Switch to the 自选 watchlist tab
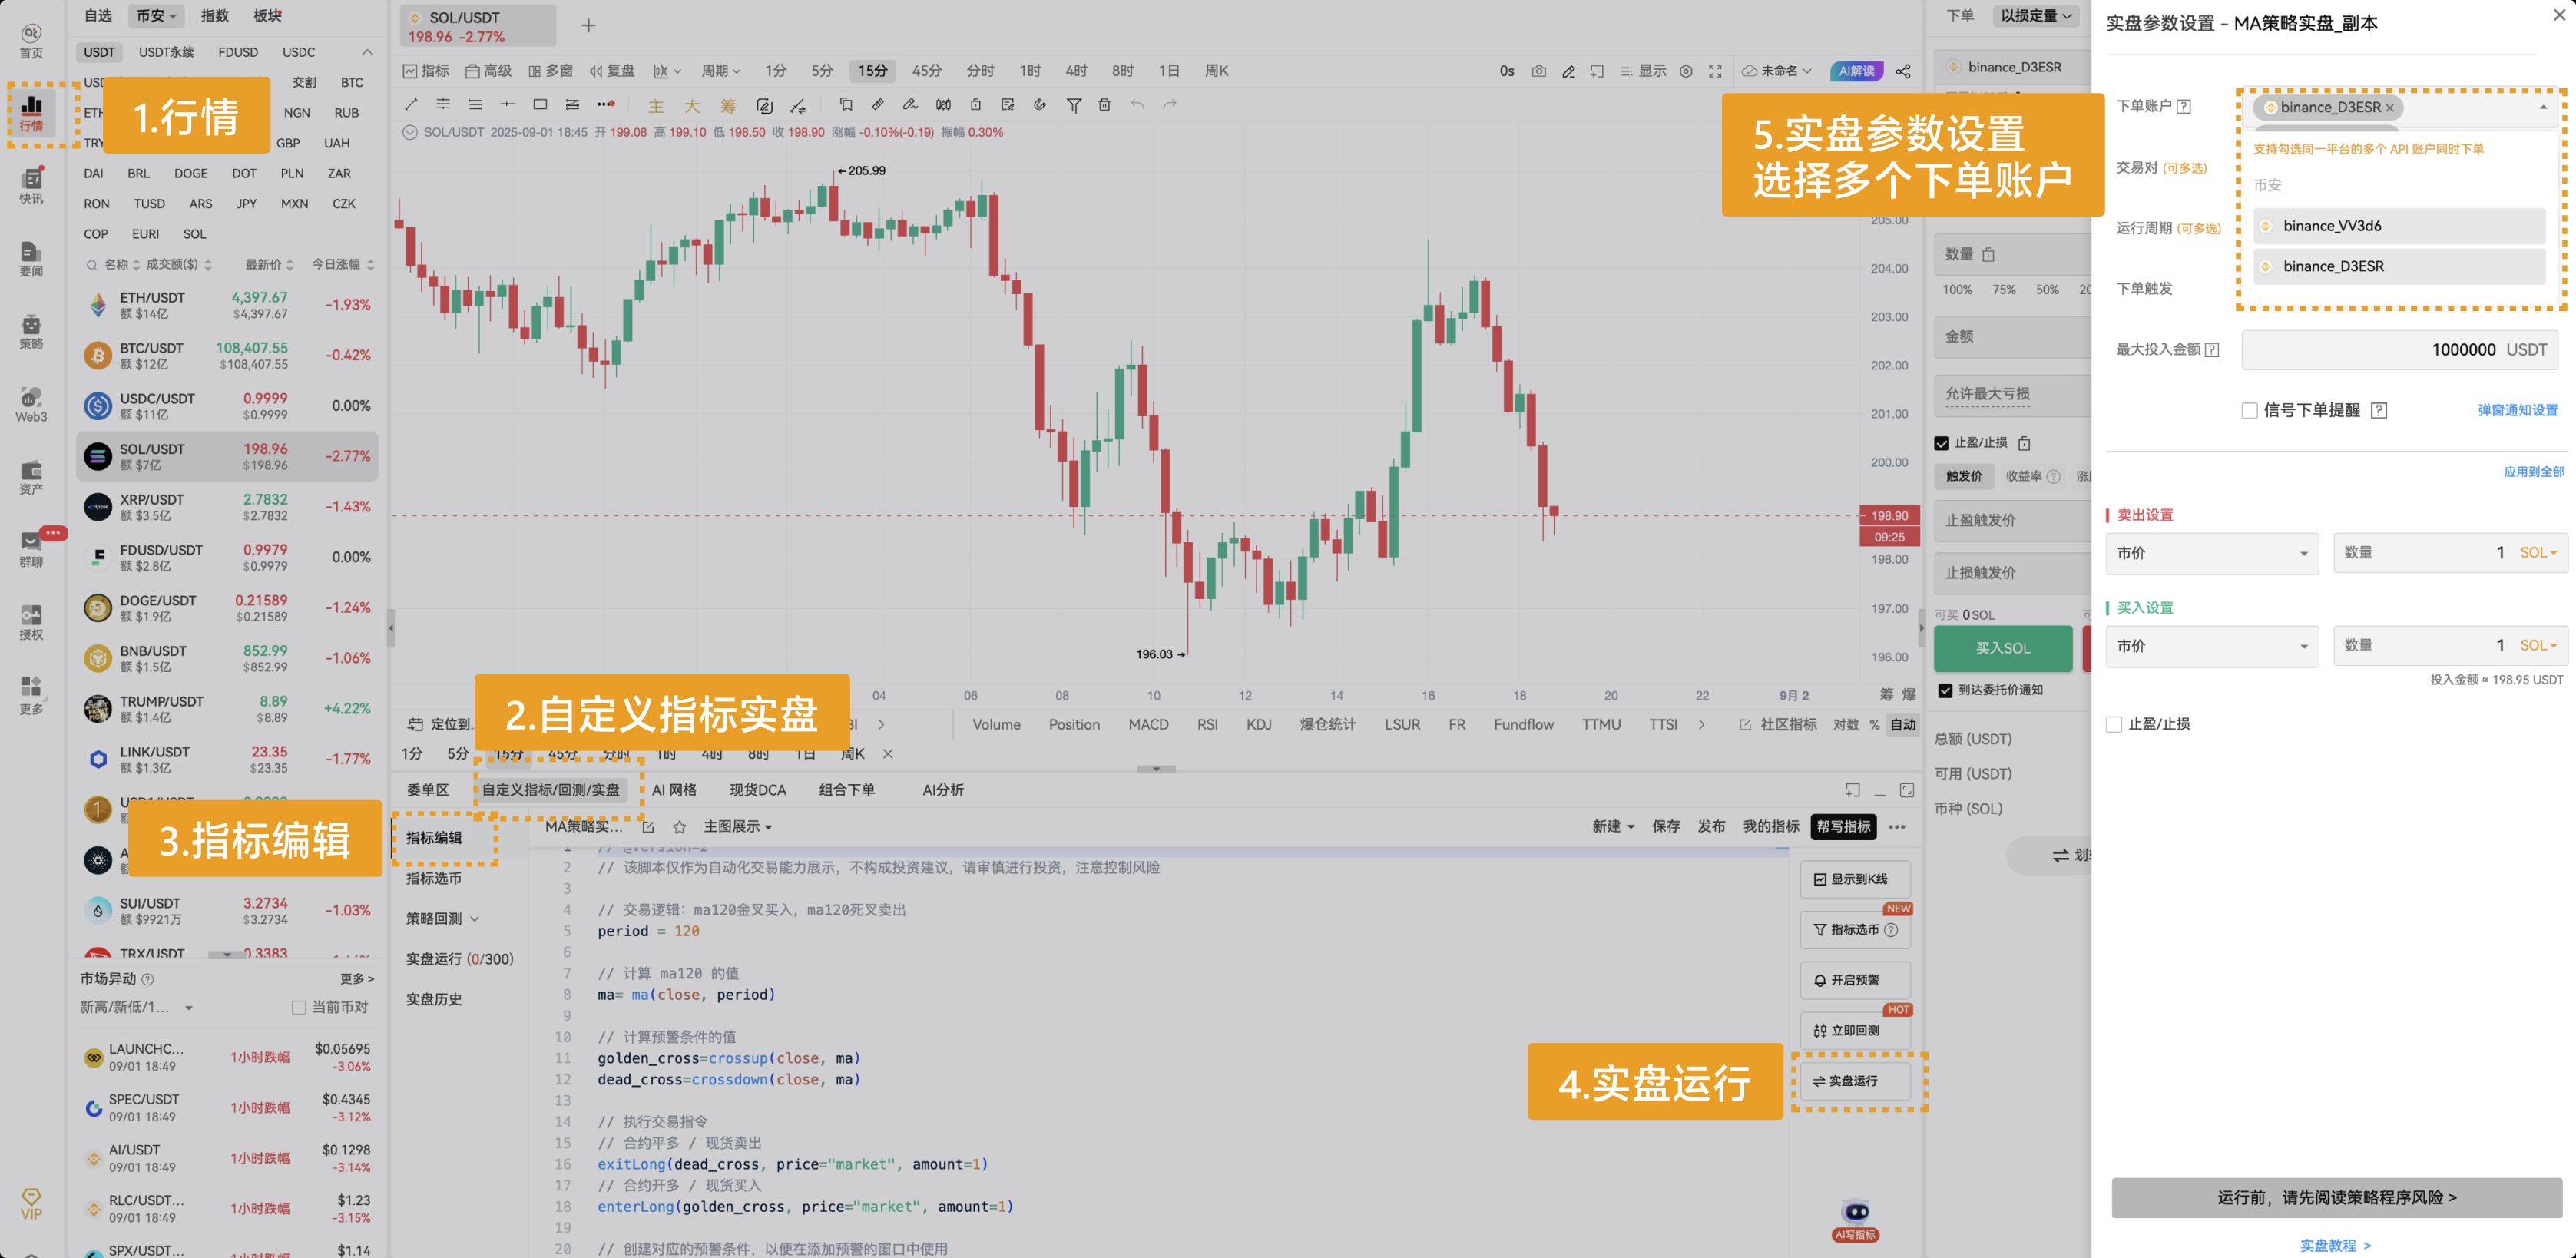This screenshot has height=1258, width=2576. pyautogui.click(x=98, y=16)
